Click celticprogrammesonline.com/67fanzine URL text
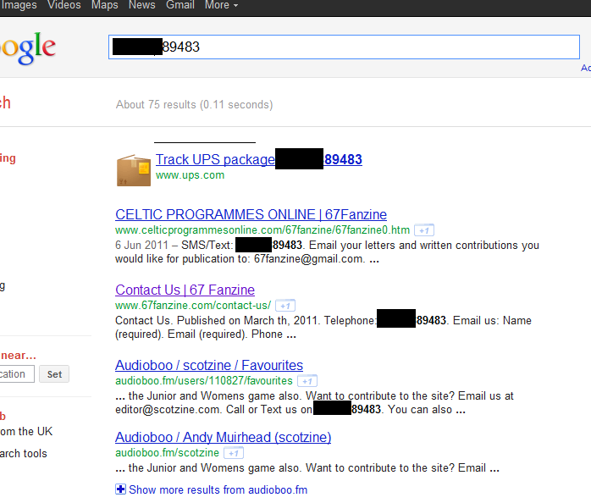Screen dimensions: 591x503 pyautogui.click(x=262, y=230)
